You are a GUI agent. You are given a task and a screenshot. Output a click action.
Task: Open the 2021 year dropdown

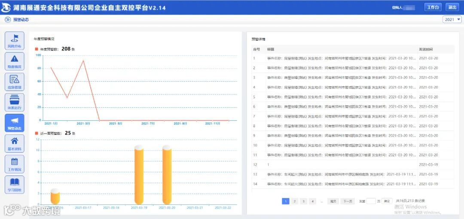point(452,19)
